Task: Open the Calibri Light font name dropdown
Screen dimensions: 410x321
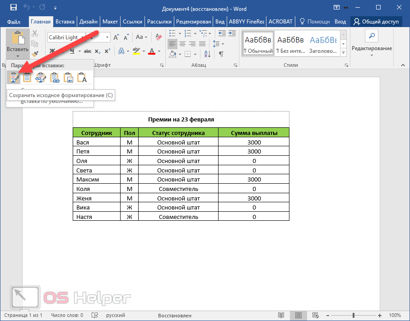Action: coord(107,37)
